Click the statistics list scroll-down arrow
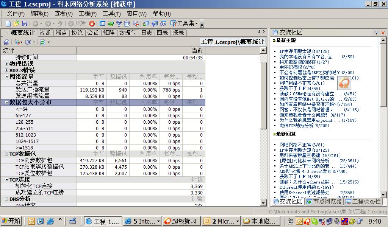Image resolution: width=388 pixels, height=227 pixels. point(263,202)
